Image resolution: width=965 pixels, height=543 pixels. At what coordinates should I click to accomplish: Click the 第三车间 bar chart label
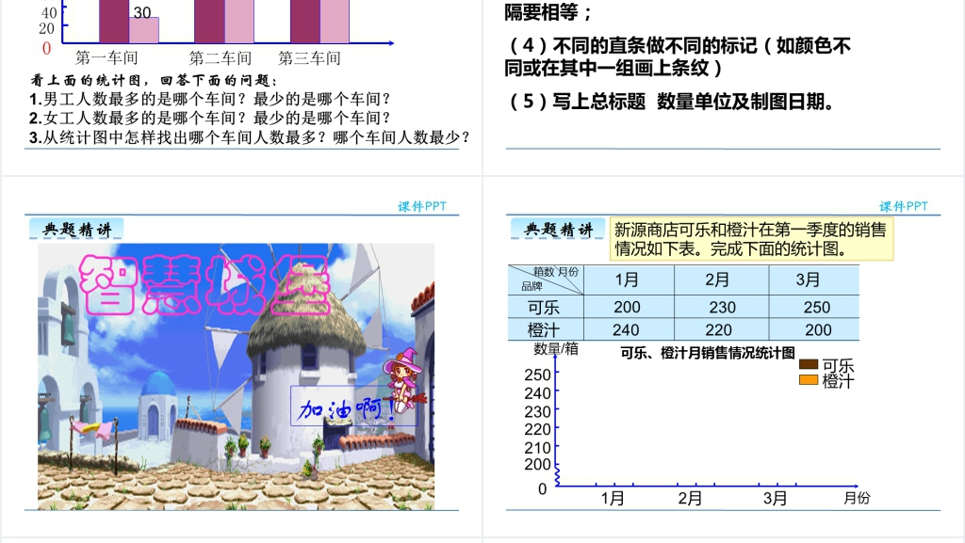click(x=309, y=57)
